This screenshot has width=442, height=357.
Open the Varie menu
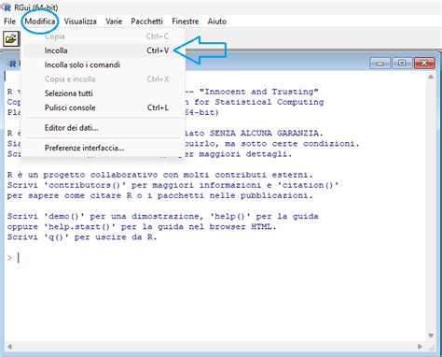pyautogui.click(x=114, y=21)
